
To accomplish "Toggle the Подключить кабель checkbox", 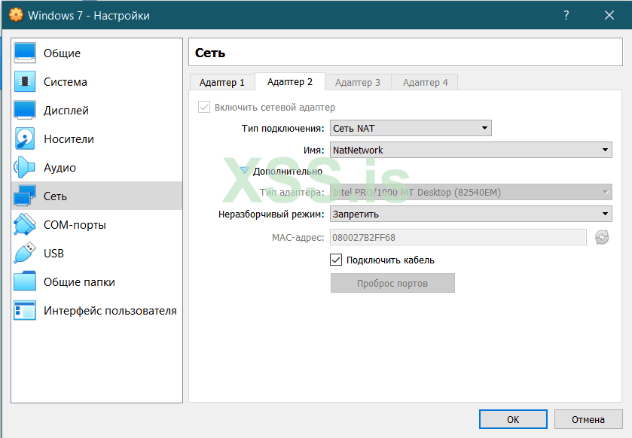I will 336,260.
